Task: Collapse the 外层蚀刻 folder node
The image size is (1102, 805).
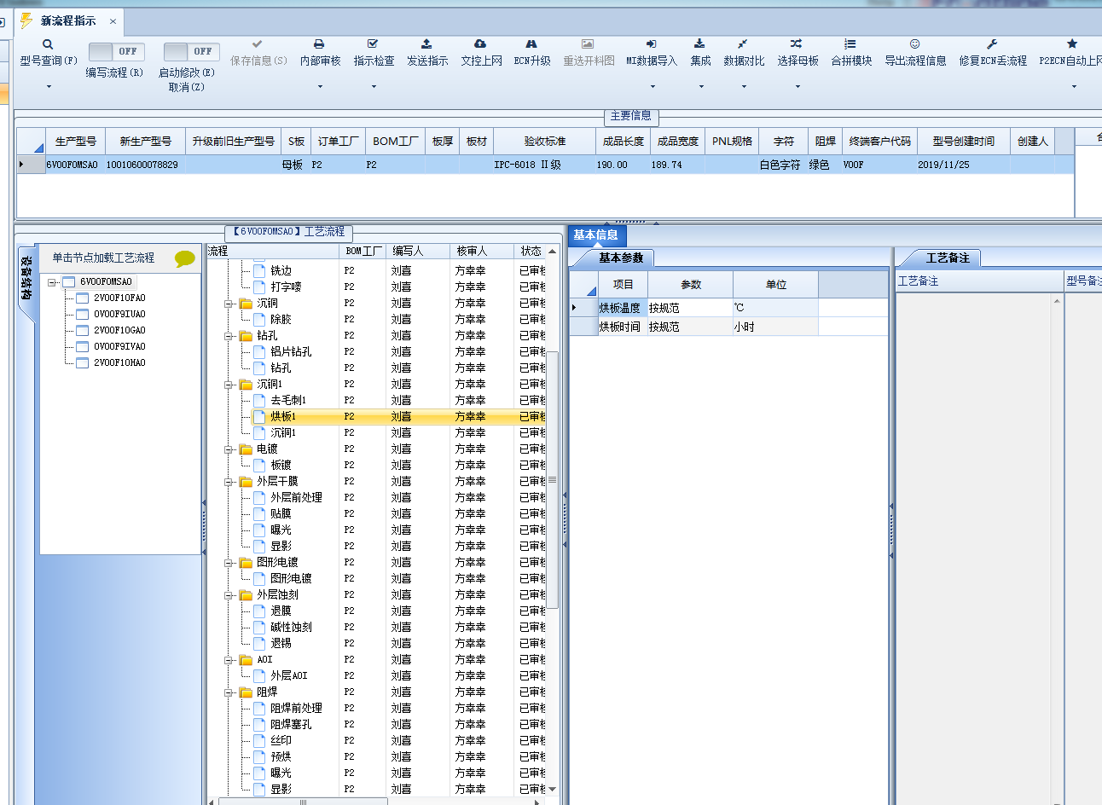Action: coord(229,595)
